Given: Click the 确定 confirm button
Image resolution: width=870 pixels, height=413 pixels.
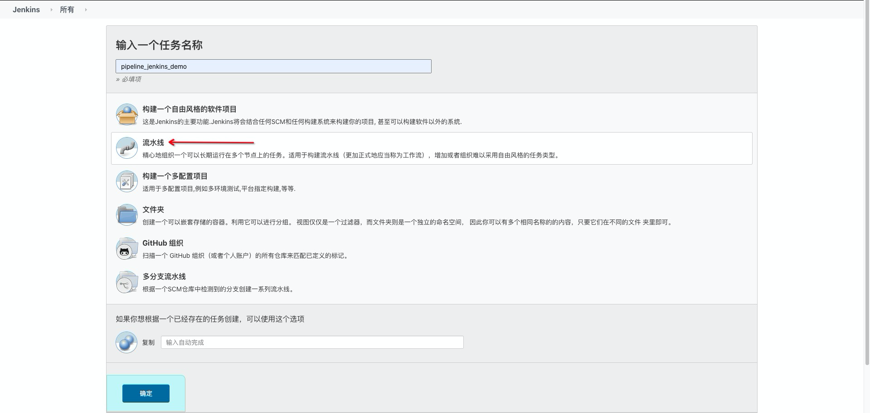Looking at the screenshot, I should pos(146,394).
